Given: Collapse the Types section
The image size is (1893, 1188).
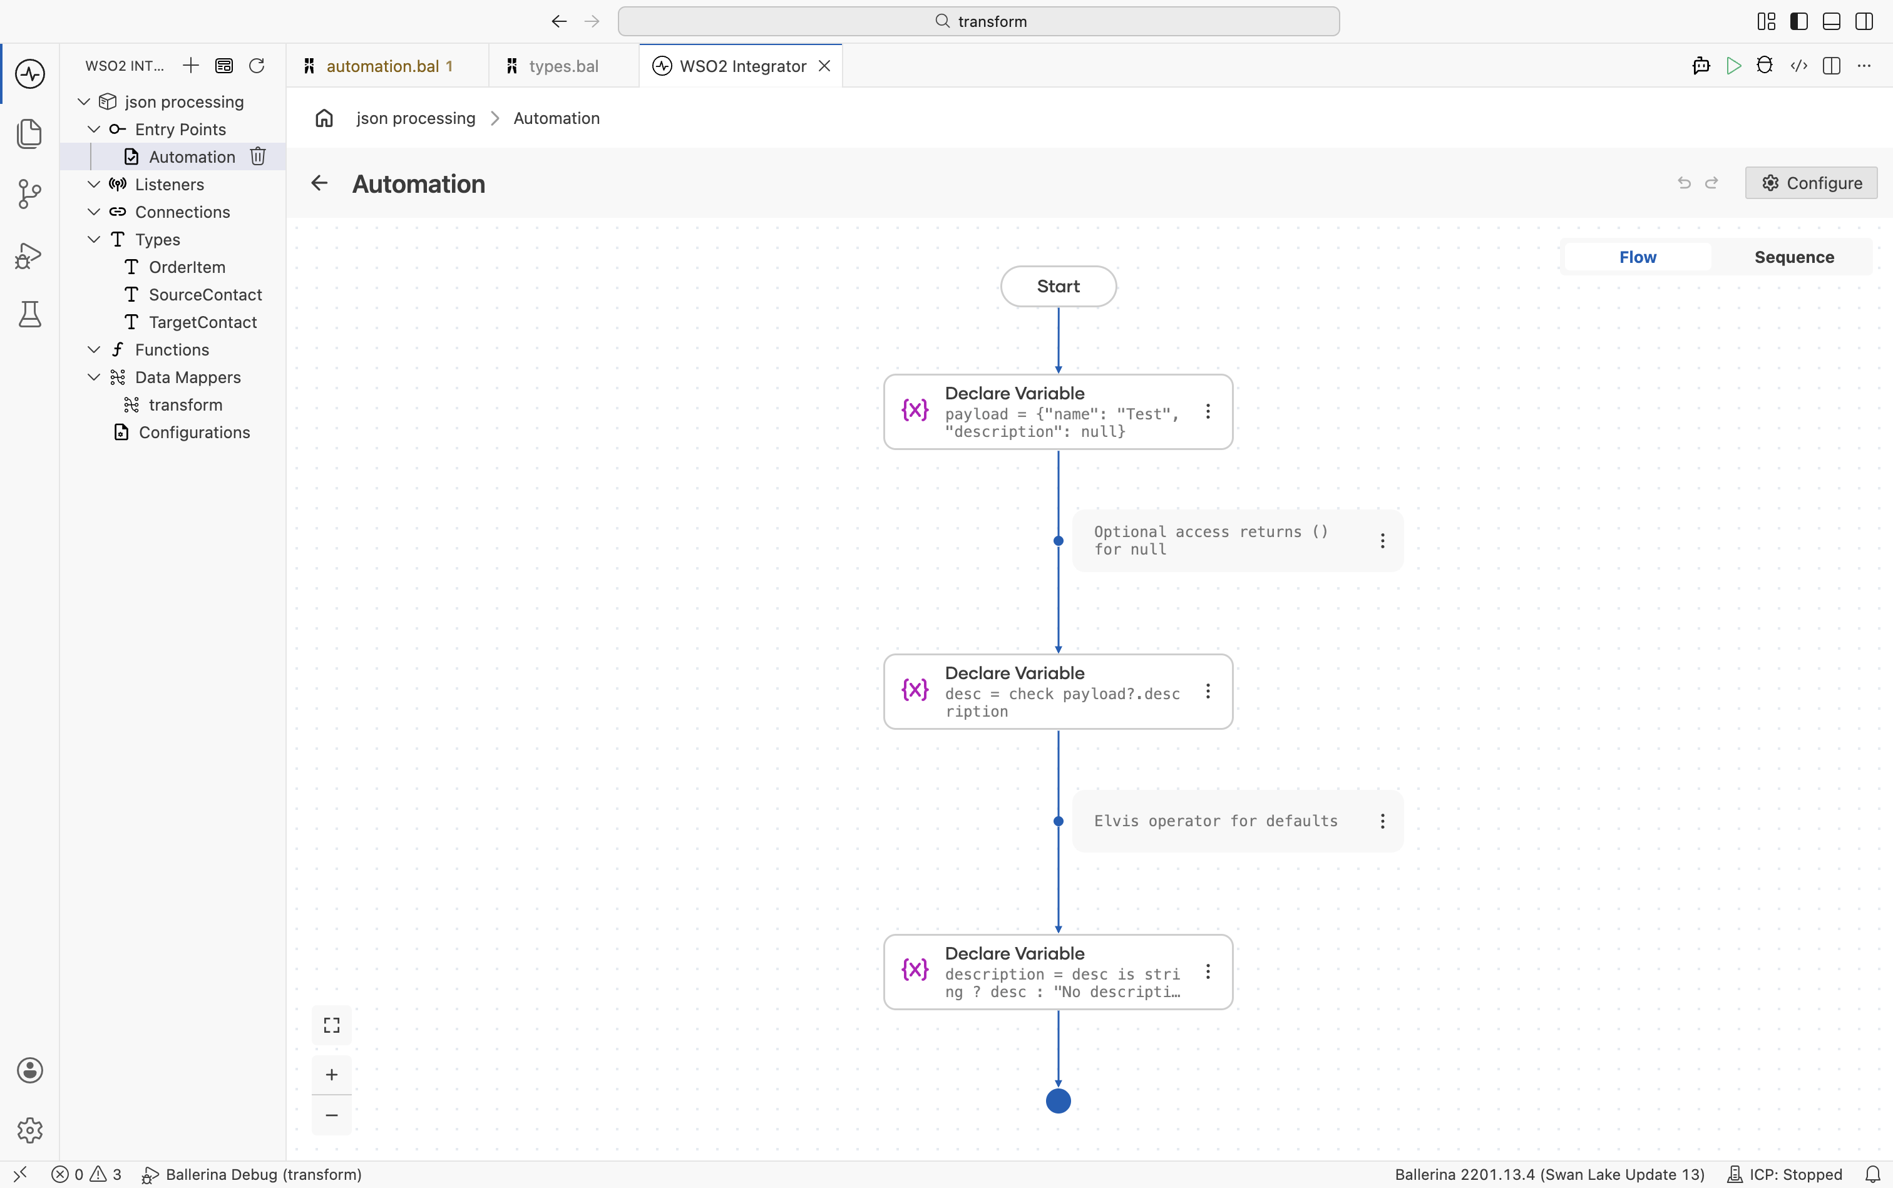Looking at the screenshot, I should click(95, 239).
